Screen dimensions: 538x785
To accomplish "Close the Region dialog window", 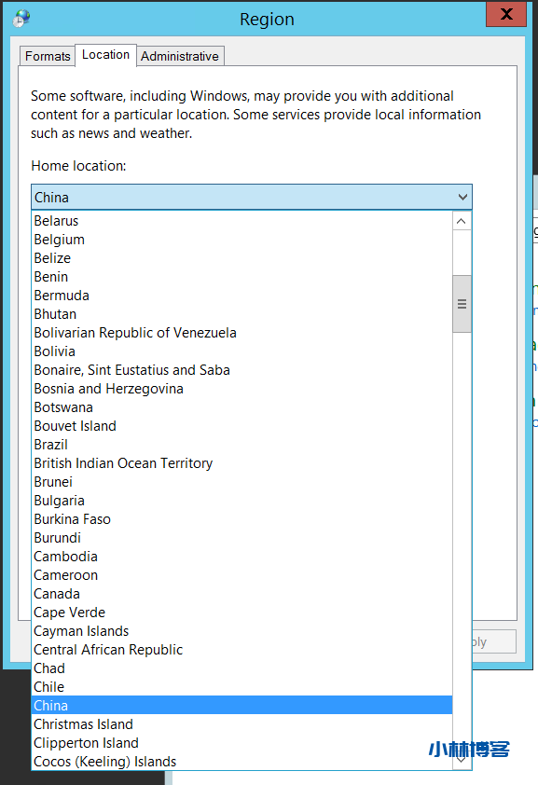I will click(x=506, y=14).
